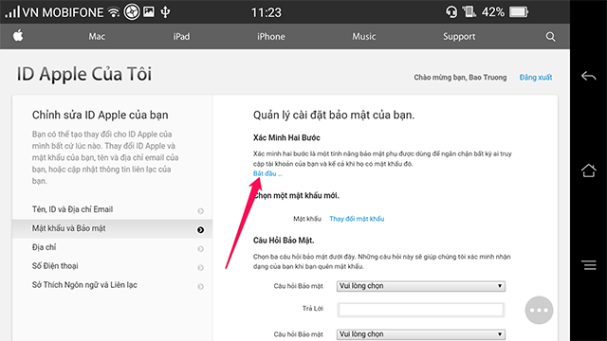
Task: Tap the headset status icon
Action: click(451, 12)
